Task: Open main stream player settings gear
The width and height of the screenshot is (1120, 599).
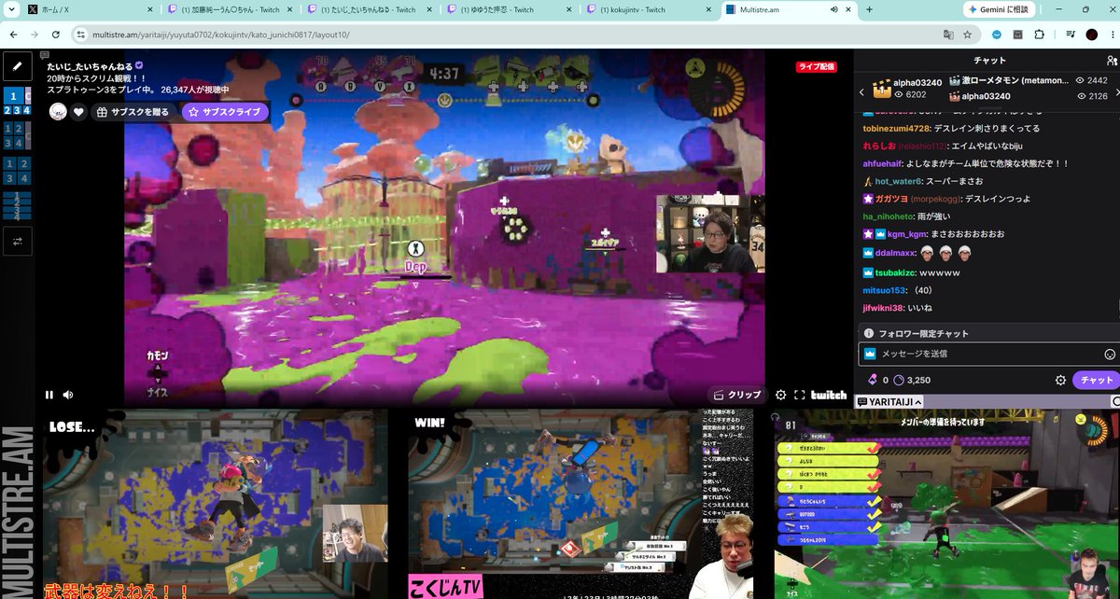Action: pyautogui.click(x=781, y=395)
